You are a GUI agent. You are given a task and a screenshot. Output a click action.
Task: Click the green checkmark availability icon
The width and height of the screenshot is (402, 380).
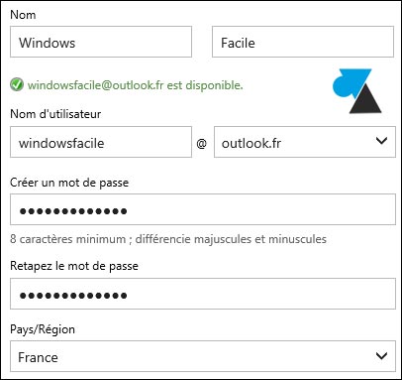coord(17,84)
